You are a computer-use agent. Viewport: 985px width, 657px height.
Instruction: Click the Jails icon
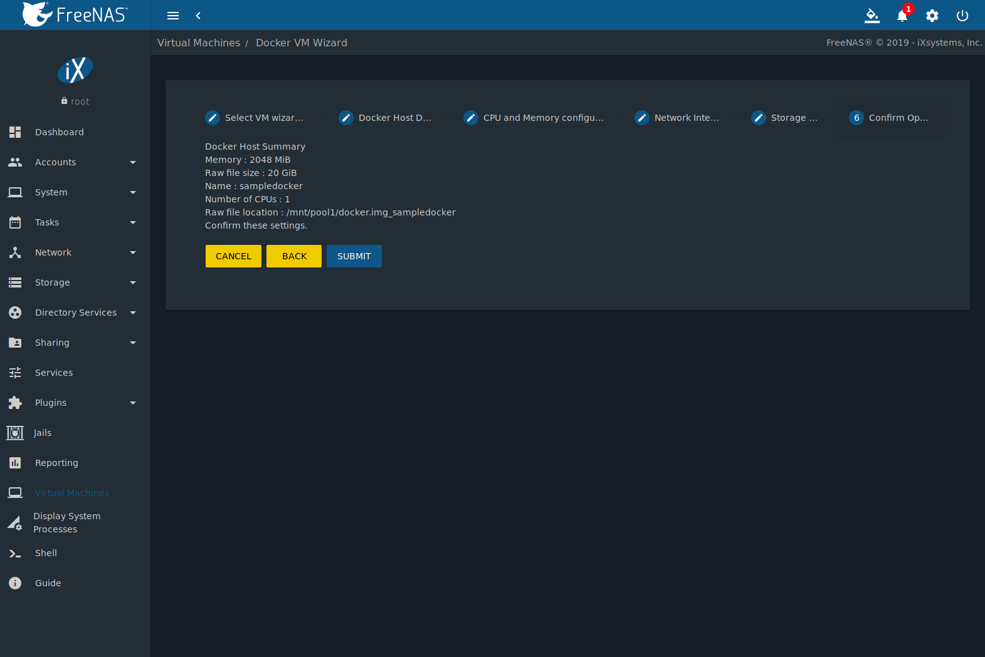(x=15, y=433)
